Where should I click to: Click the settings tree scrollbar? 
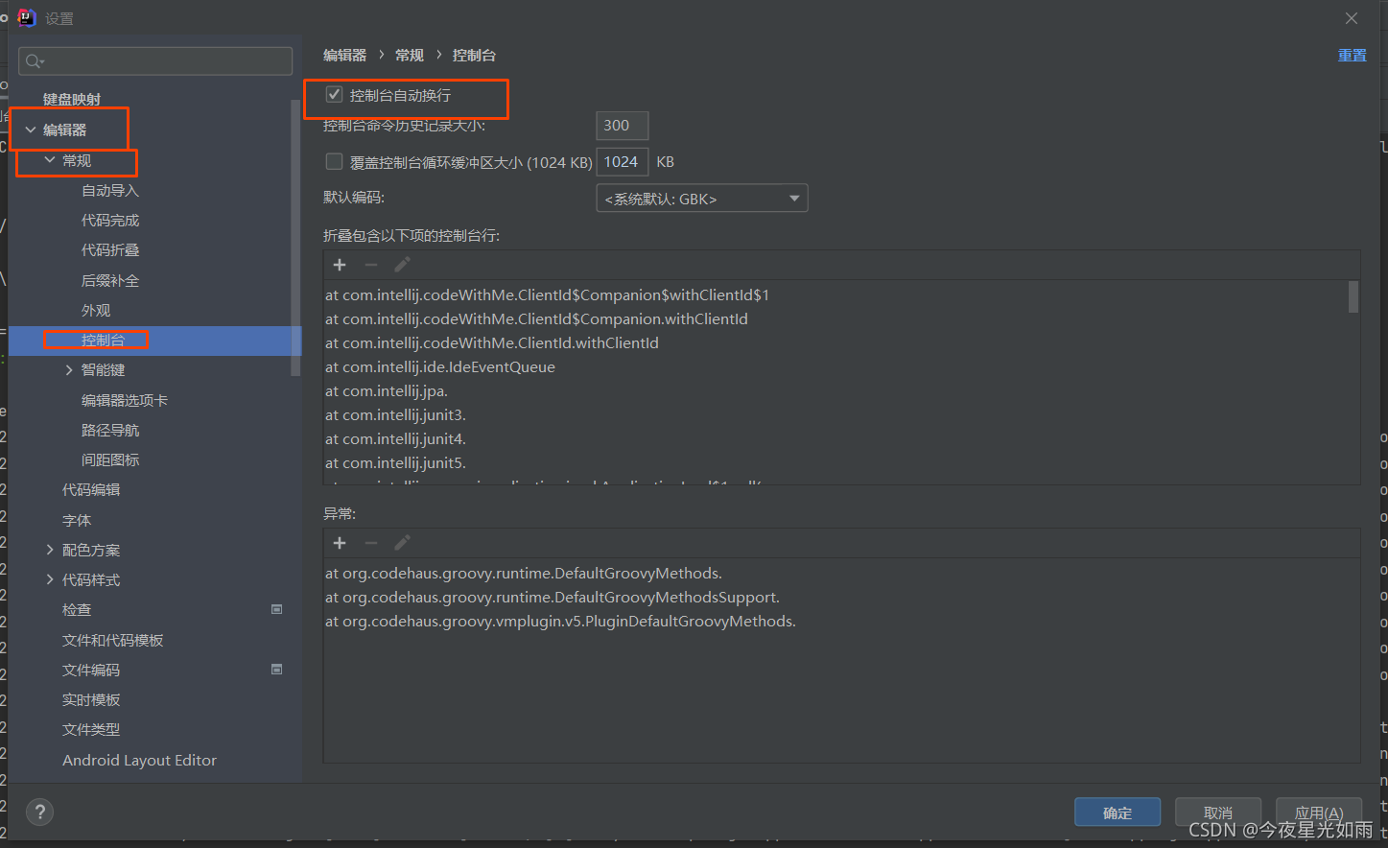coord(295,240)
